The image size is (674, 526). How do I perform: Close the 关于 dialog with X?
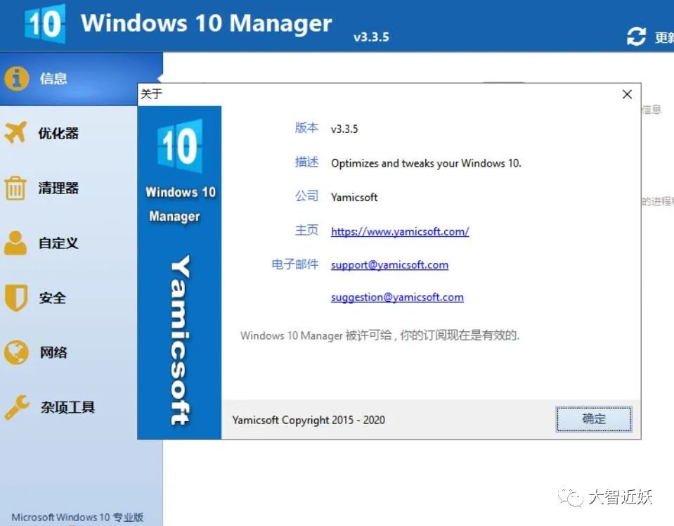[627, 94]
